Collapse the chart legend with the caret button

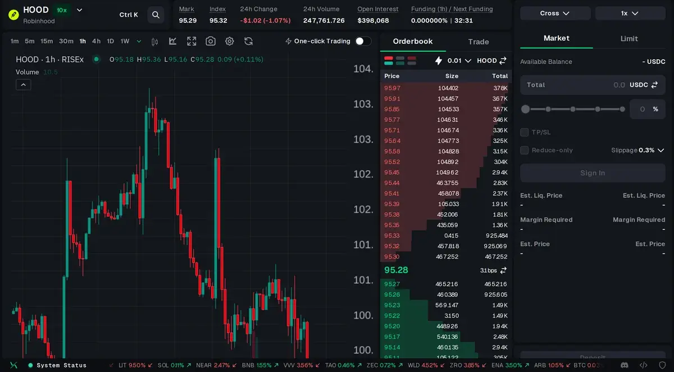coord(23,85)
